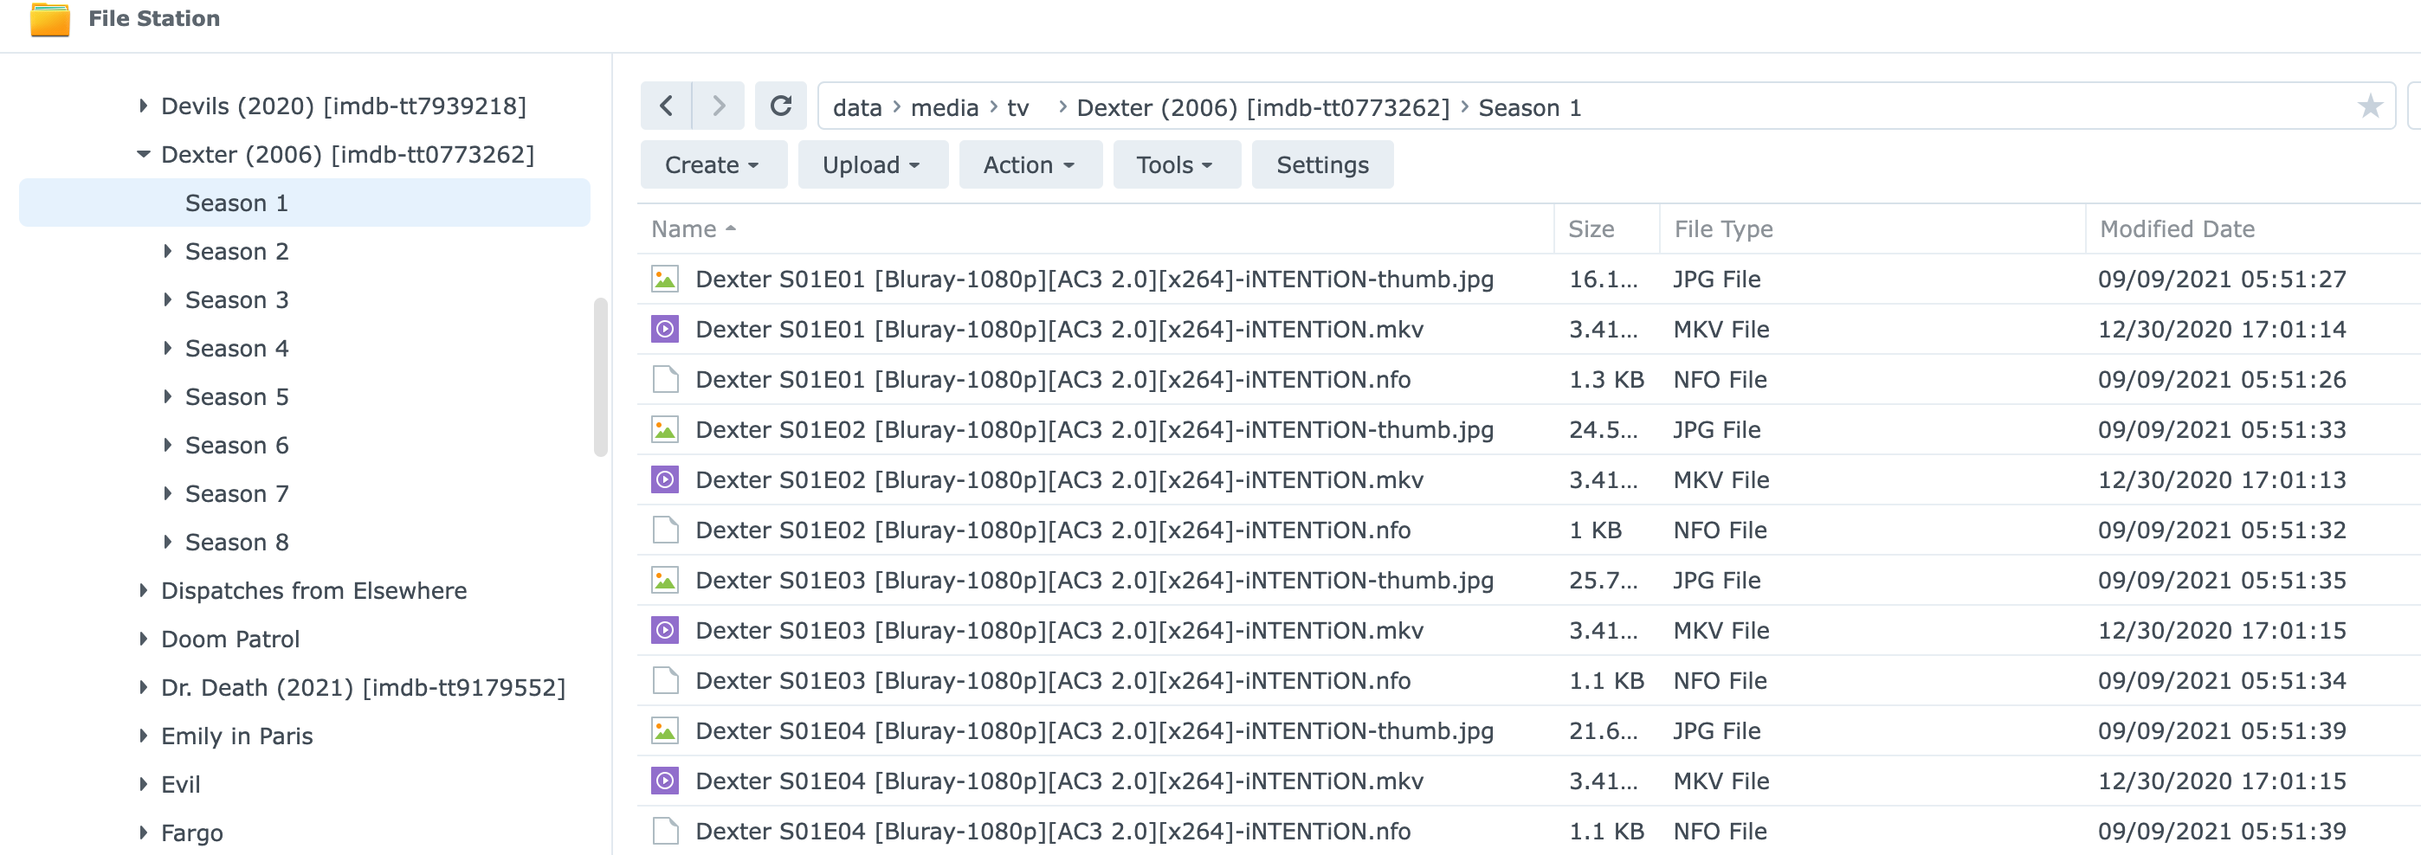Click image icon of S01E02 thumb.jpg file
The image size is (2421, 855).
pyautogui.click(x=665, y=430)
